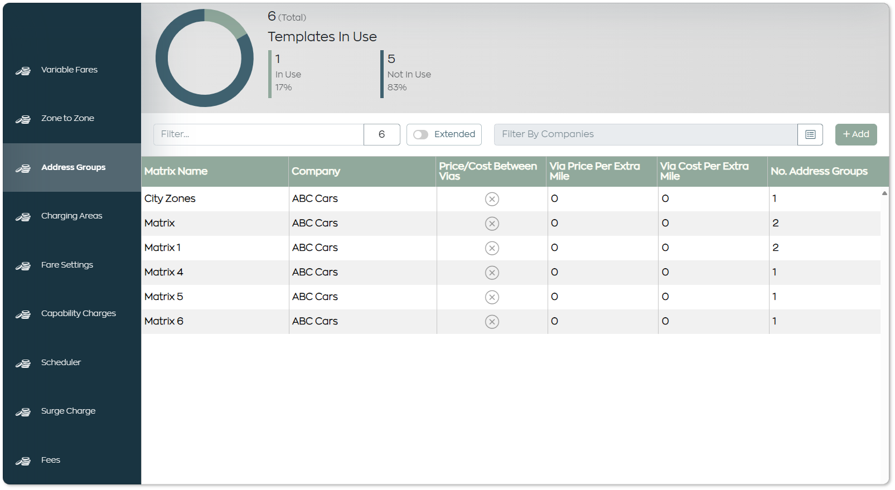Open the Zone to Zone menu item
The width and height of the screenshot is (895, 490).
point(72,119)
